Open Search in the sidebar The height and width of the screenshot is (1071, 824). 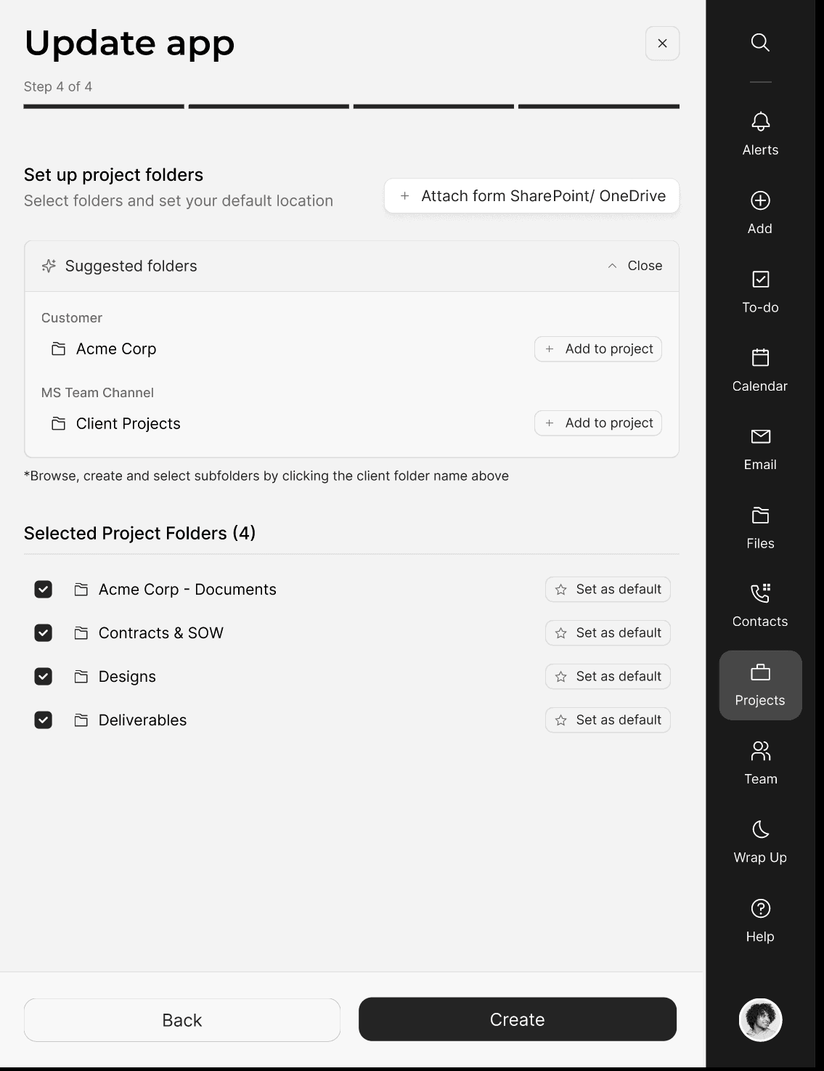click(759, 42)
